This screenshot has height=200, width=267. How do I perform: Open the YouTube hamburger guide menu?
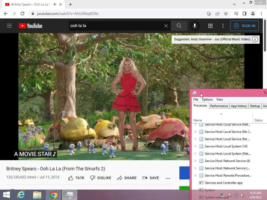(x=9, y=26)
